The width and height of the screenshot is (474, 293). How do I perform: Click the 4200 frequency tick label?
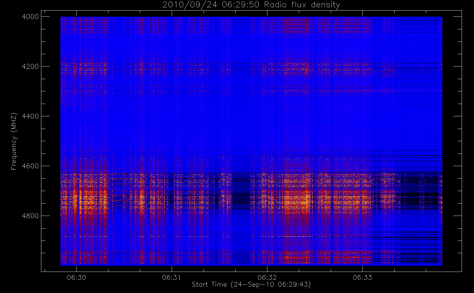30,67
